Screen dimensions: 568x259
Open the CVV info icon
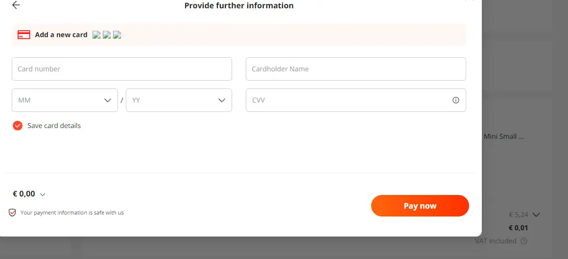[456, 100]
